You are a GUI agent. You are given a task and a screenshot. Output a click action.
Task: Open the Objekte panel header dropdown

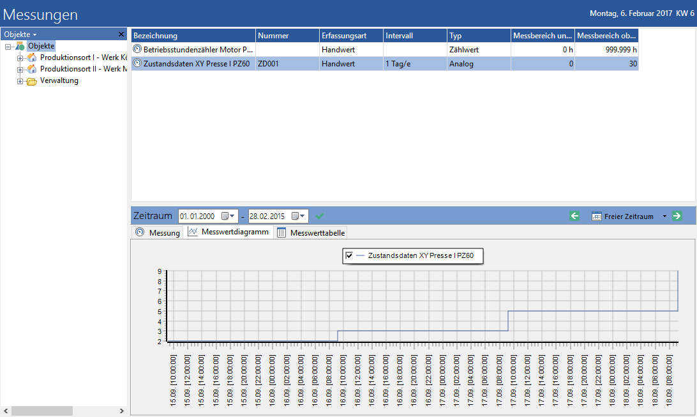coord(34,34)
